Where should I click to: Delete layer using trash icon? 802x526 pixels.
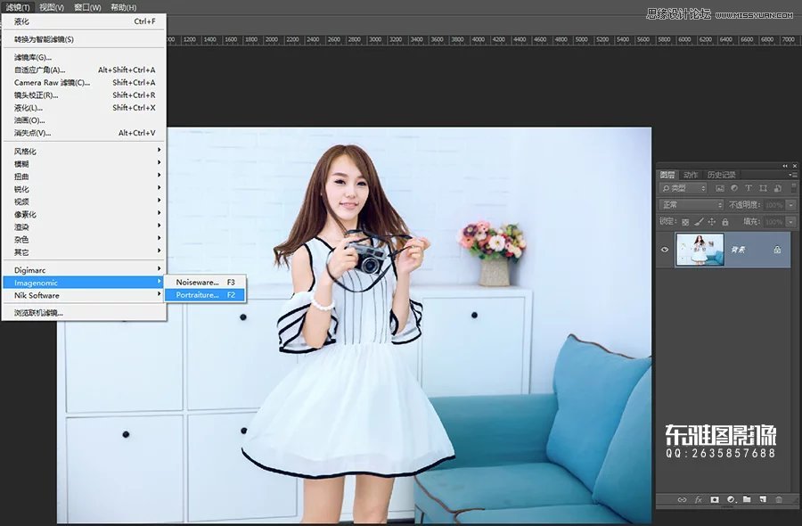click(779, 499)
